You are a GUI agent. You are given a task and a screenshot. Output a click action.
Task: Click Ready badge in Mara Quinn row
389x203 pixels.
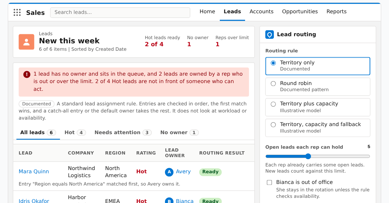click(x=210, y=172)
